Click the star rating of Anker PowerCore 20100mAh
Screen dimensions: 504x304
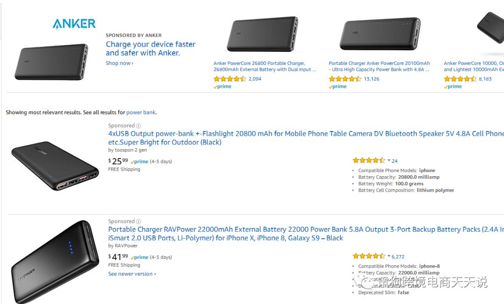pos(345,79)
